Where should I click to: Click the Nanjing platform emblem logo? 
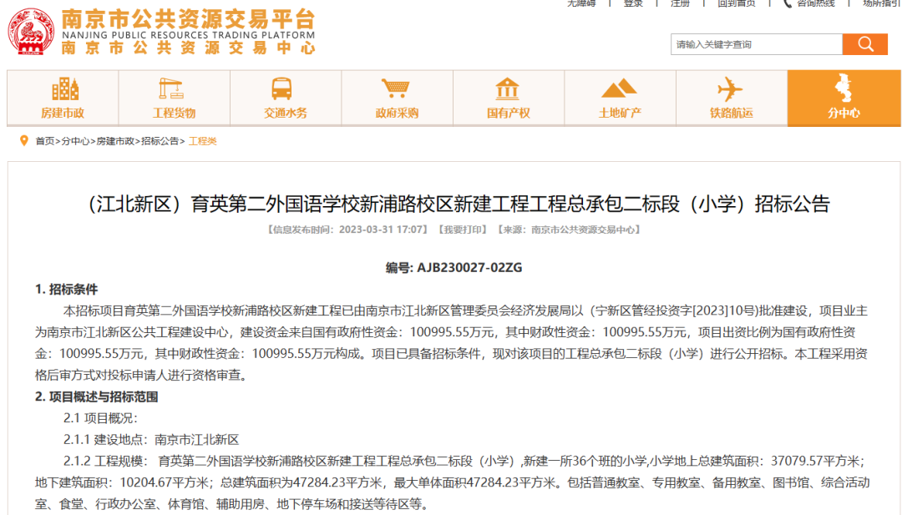coord(32,33)
